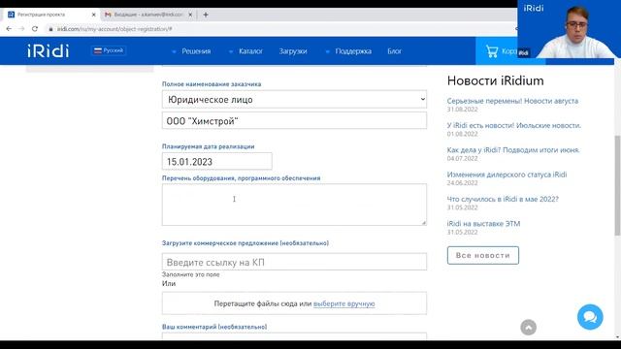Click the Планируемая дата реализации label
The image size is (621, 349).
tap(209, 146)
